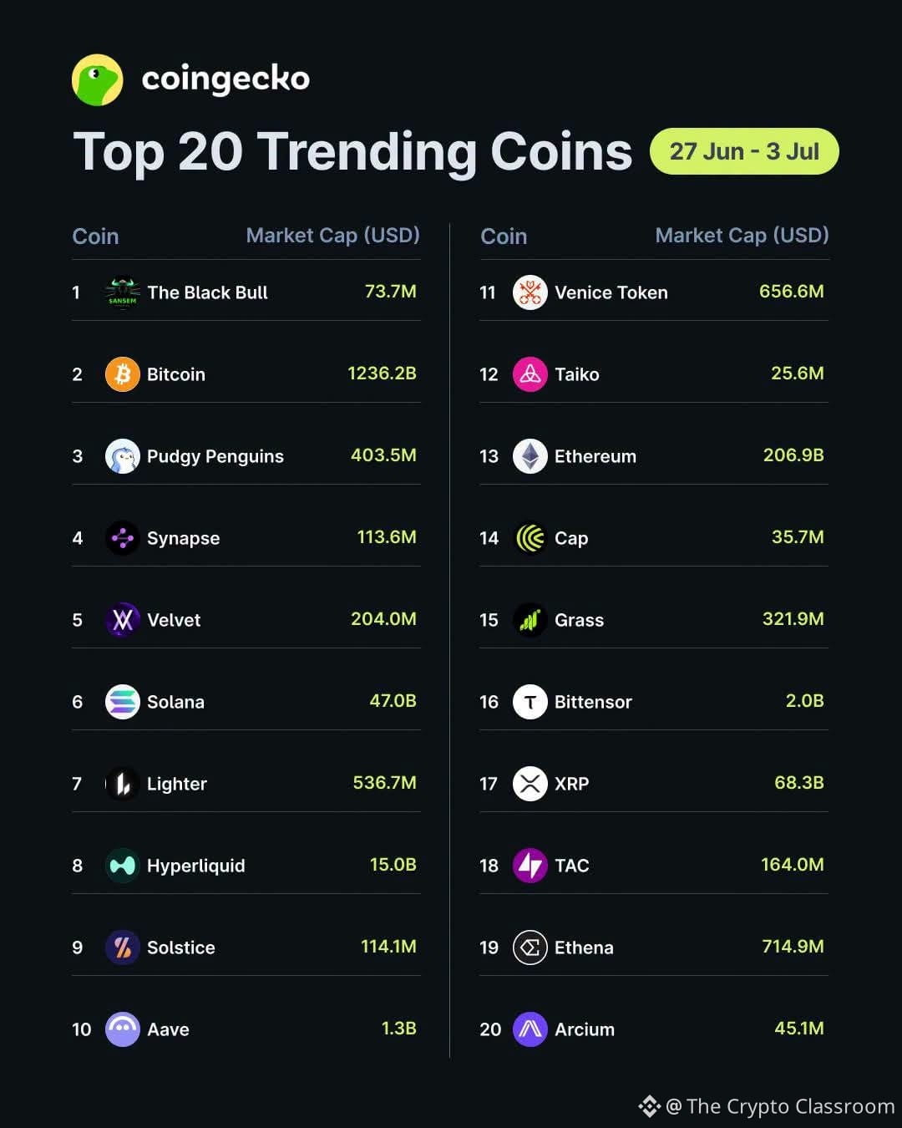Select the Venice Token icon
Image resolution: width=902 pixels, height=1128 pixels.
coord(530,292)
